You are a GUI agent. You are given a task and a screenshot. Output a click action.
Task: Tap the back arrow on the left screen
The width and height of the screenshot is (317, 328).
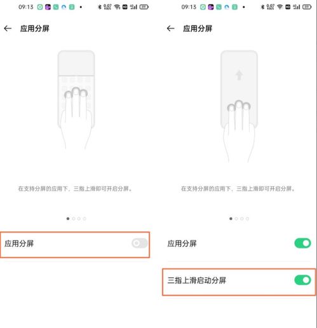(8, 29)
